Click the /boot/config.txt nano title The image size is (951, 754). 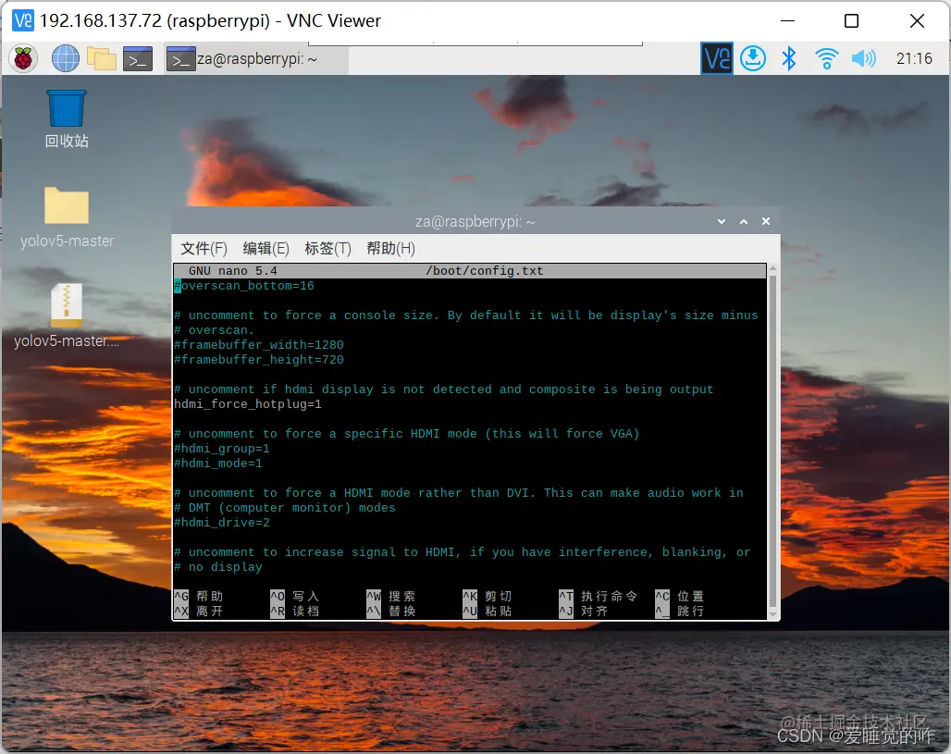(x=484, y=270)
